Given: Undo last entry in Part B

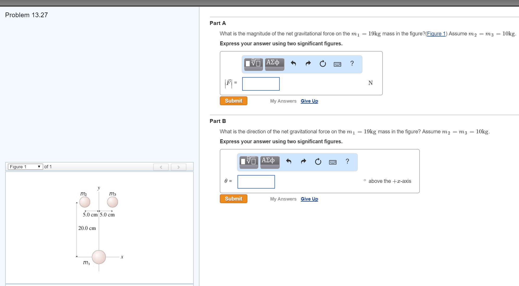Looking at the screenshot, I should [289, 161].
